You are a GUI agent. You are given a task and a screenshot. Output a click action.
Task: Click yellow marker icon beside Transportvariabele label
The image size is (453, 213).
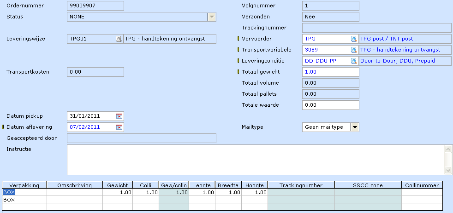point(238,50)
